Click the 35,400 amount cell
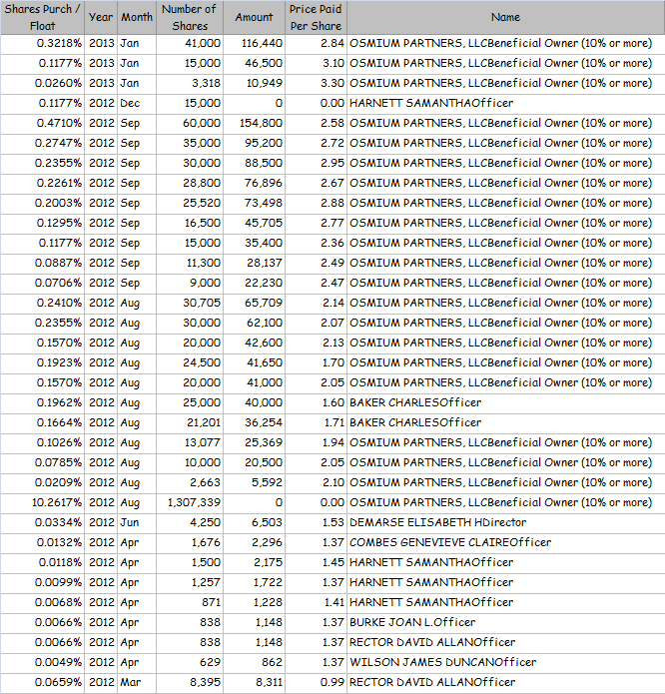 point(254,243)
